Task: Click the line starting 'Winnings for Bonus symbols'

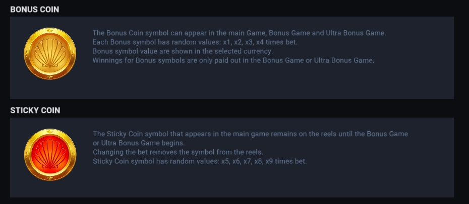Action: pos(233,60)
